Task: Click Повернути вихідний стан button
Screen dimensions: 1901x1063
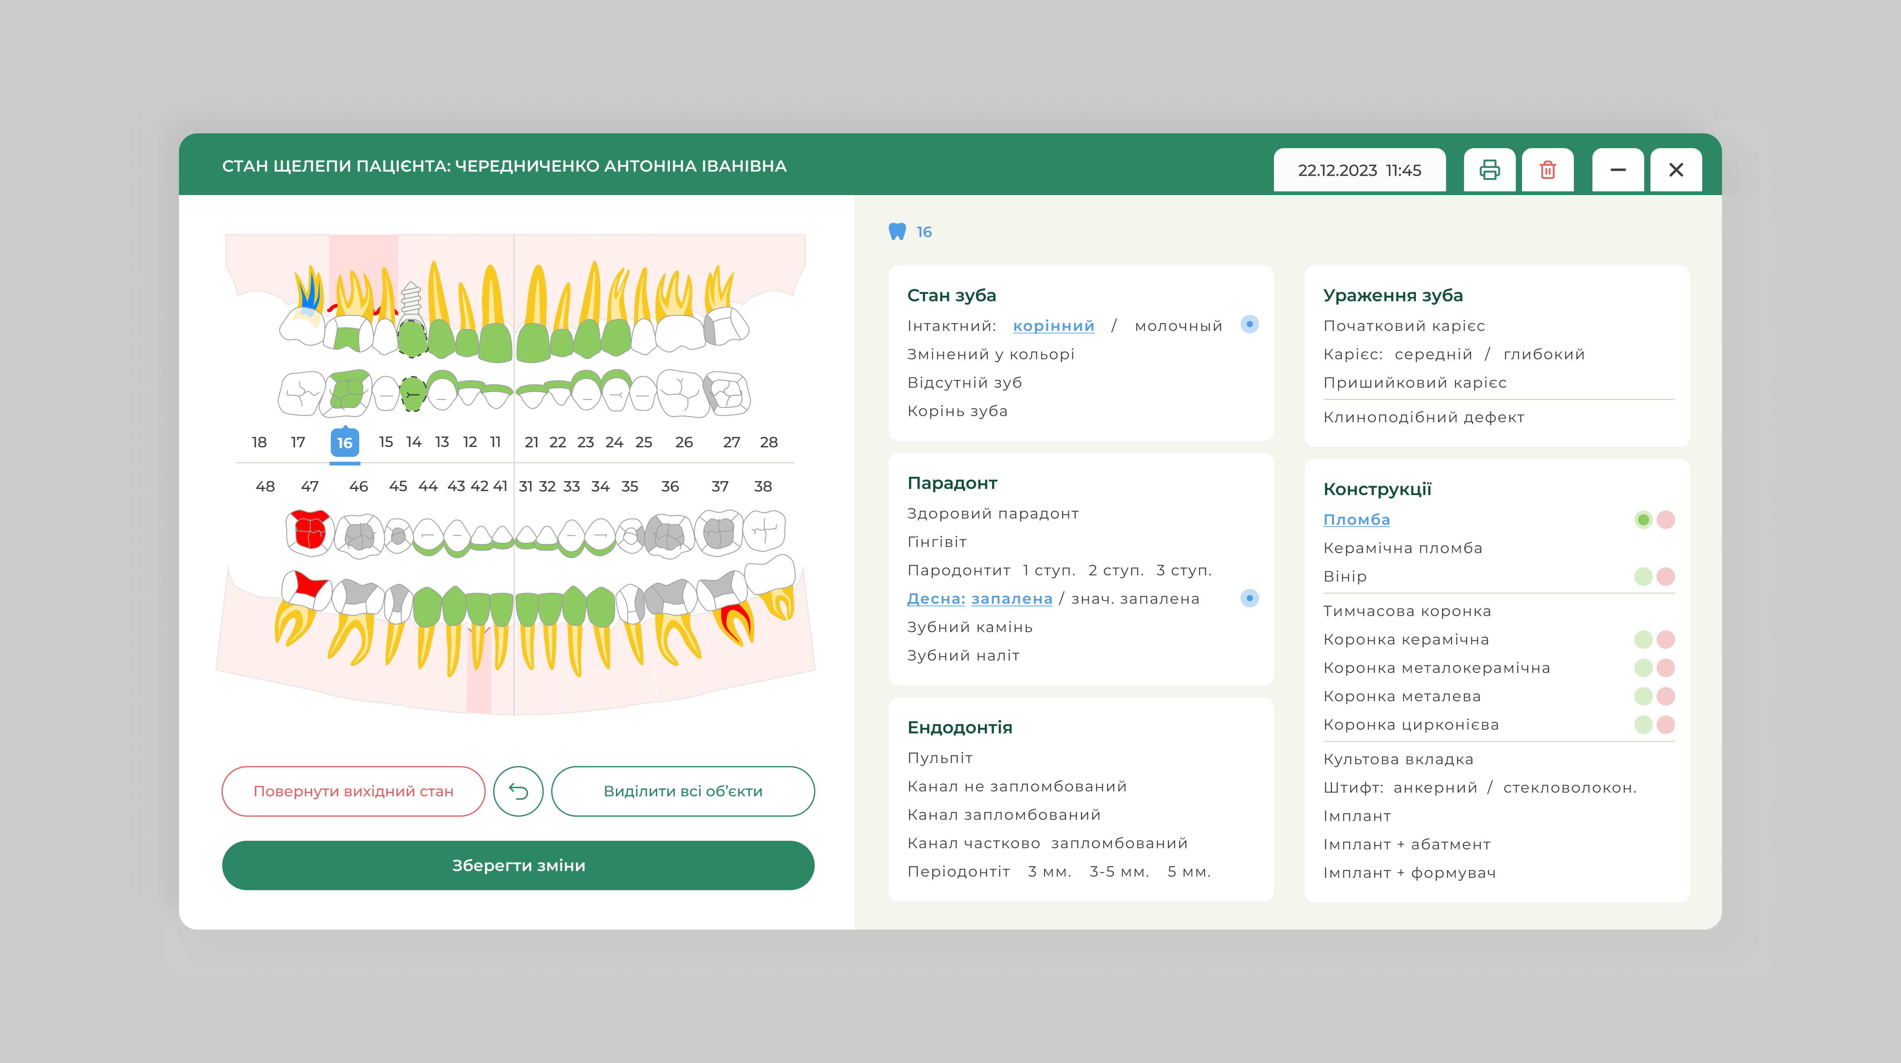Action: click(353, 791)
